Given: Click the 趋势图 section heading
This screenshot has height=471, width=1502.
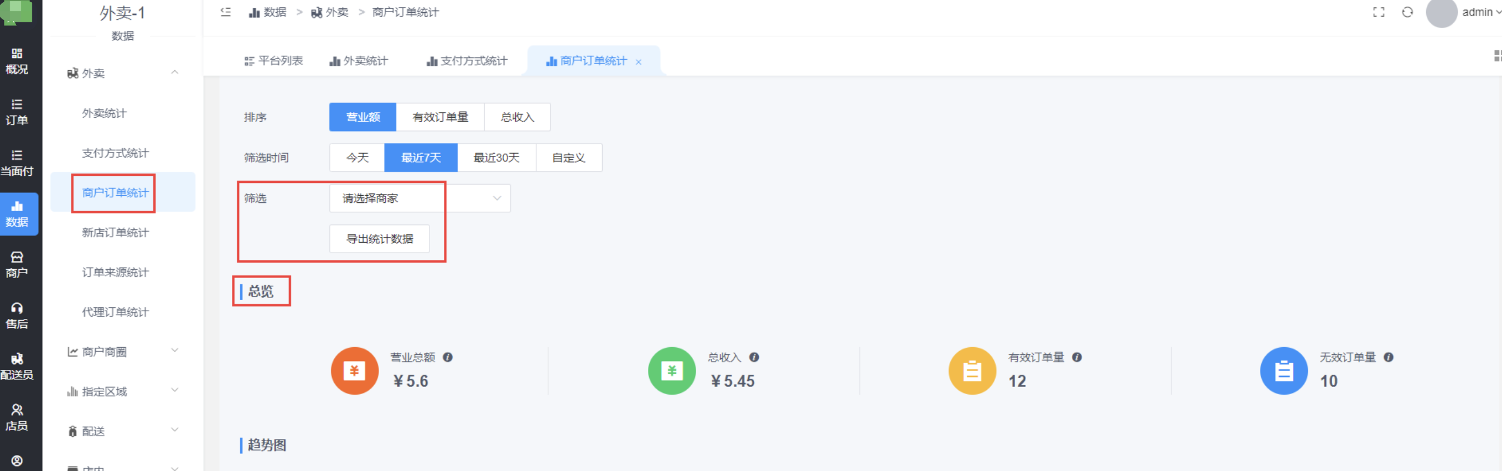Looking at the screenshot, I should click(x=267, y=445).
